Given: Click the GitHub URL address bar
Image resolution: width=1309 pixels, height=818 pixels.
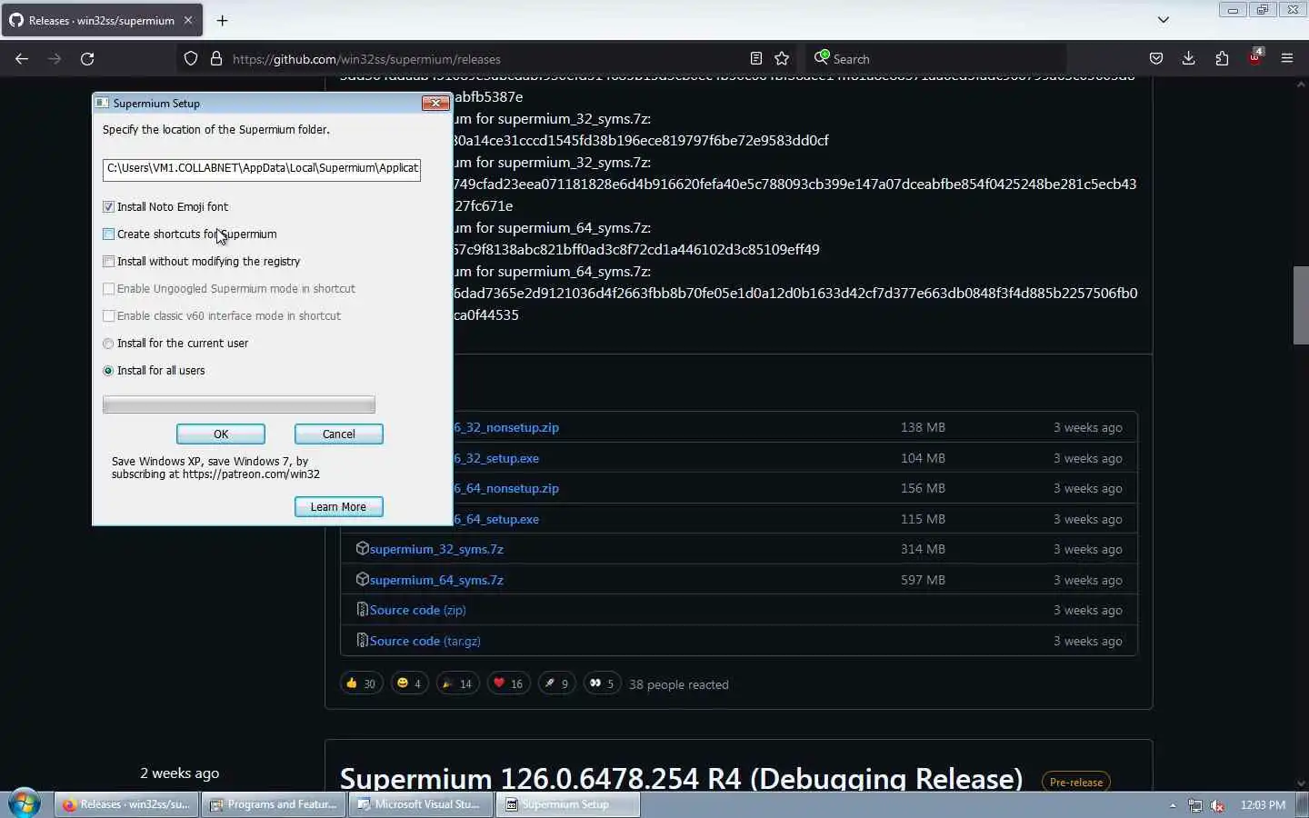Looking at the screenshot, I should point(486,59).
